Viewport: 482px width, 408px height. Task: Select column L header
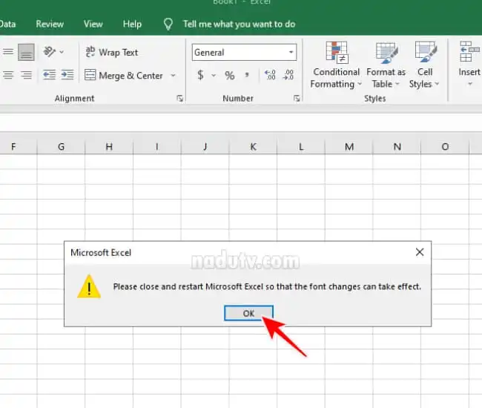tap(301, 147)
